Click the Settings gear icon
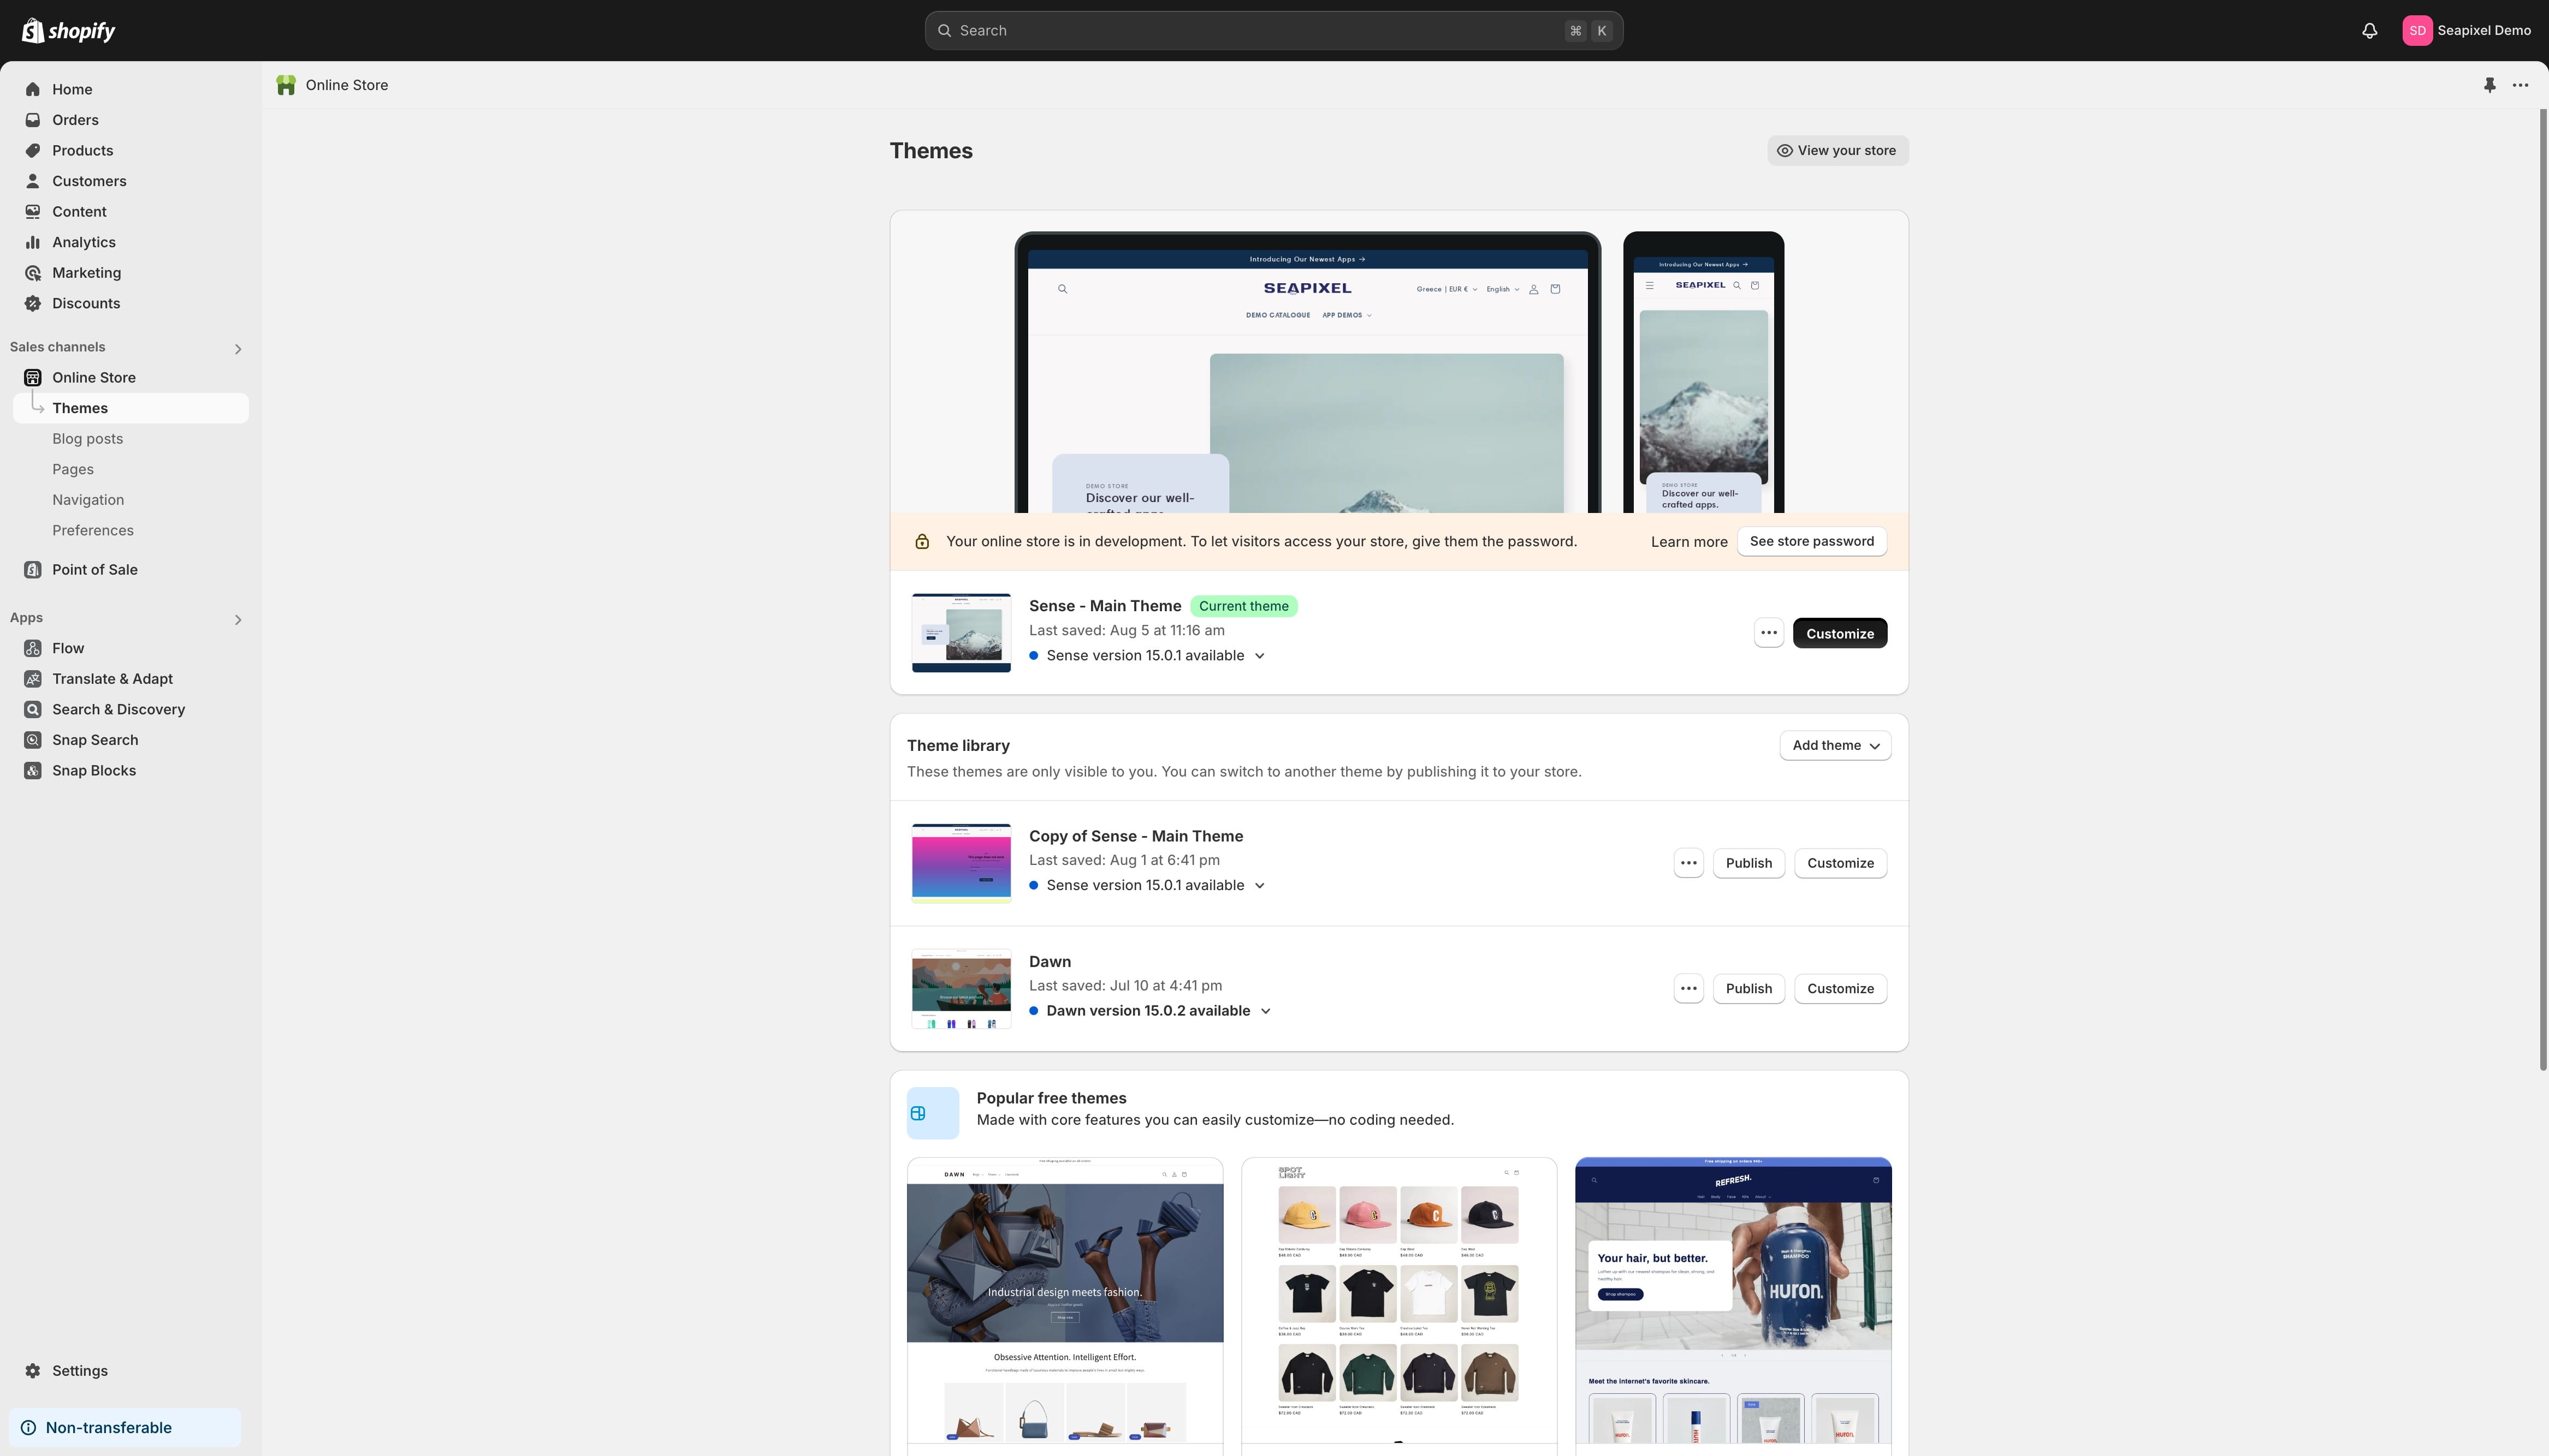 (33, 1371)
